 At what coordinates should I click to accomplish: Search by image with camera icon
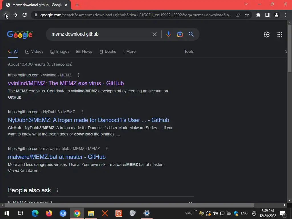coord(180,34)
